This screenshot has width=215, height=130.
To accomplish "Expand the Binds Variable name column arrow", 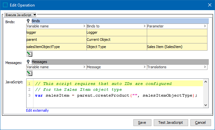I will pos(84,26).
